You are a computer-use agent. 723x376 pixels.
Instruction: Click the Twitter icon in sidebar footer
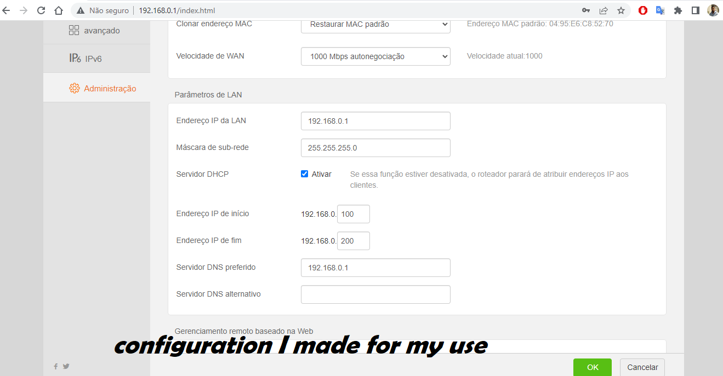pos(66,367)
